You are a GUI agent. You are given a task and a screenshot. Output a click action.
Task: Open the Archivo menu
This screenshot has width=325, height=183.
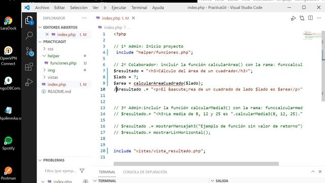click(x=42, y=8)
